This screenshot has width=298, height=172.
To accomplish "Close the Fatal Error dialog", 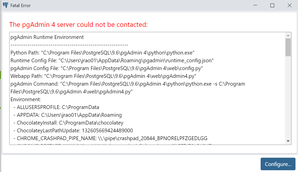I will 289,5.
